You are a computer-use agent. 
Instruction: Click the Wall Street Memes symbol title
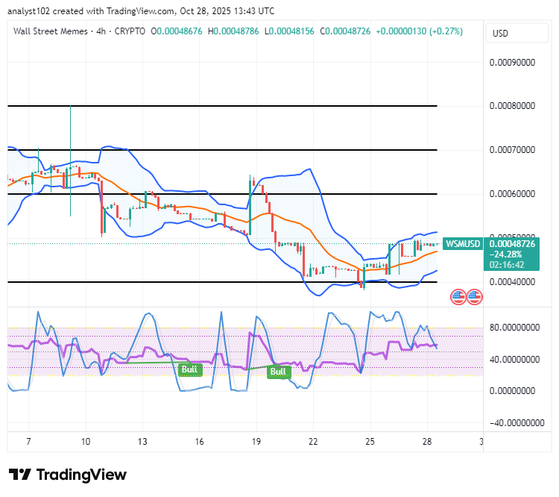50,31
